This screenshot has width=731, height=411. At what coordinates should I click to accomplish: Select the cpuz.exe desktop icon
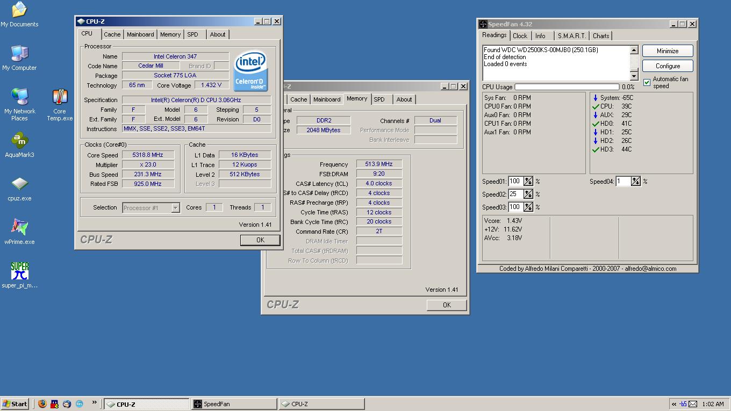coord(19,189)
